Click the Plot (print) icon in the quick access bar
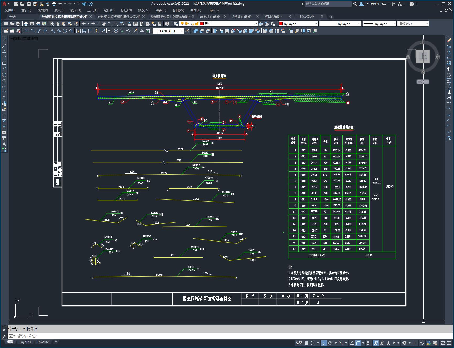 [54, 4]
